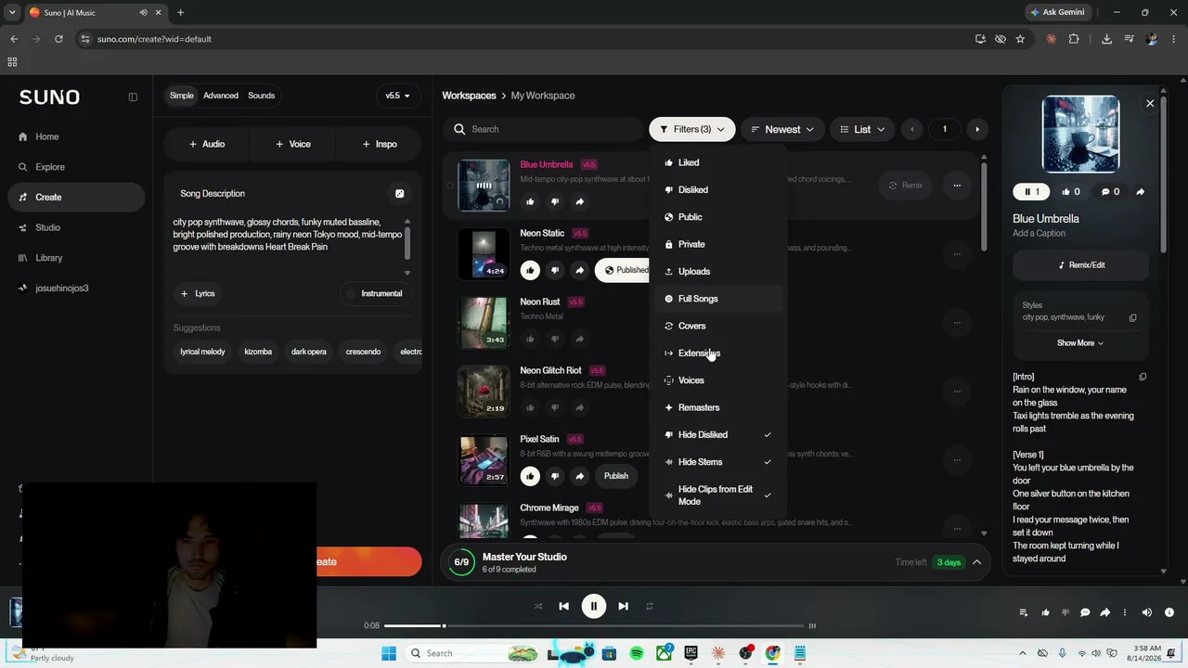Like the Blue Umbrella song in list
Screen dimensions: 1188x668
pos(530,201)
